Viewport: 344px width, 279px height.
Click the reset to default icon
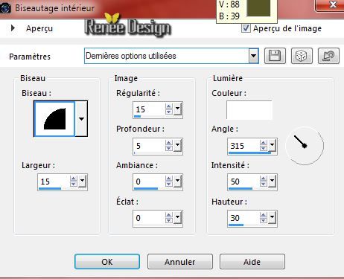[328, 56]
